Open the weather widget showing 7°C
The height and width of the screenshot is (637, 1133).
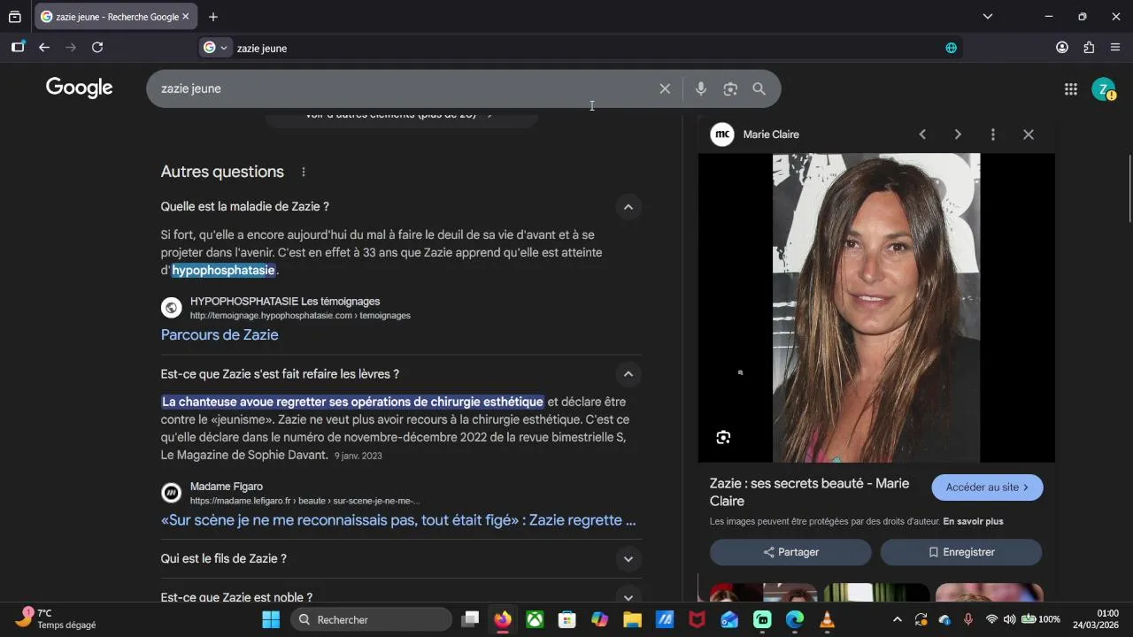pyautogui.click(x=56, y=619)
